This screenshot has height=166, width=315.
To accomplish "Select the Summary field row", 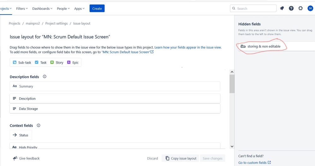I will [115, 86].
